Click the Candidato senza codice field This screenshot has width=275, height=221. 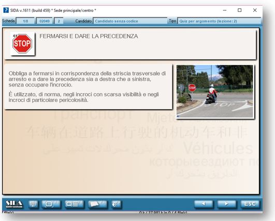[x=130, y=21]
